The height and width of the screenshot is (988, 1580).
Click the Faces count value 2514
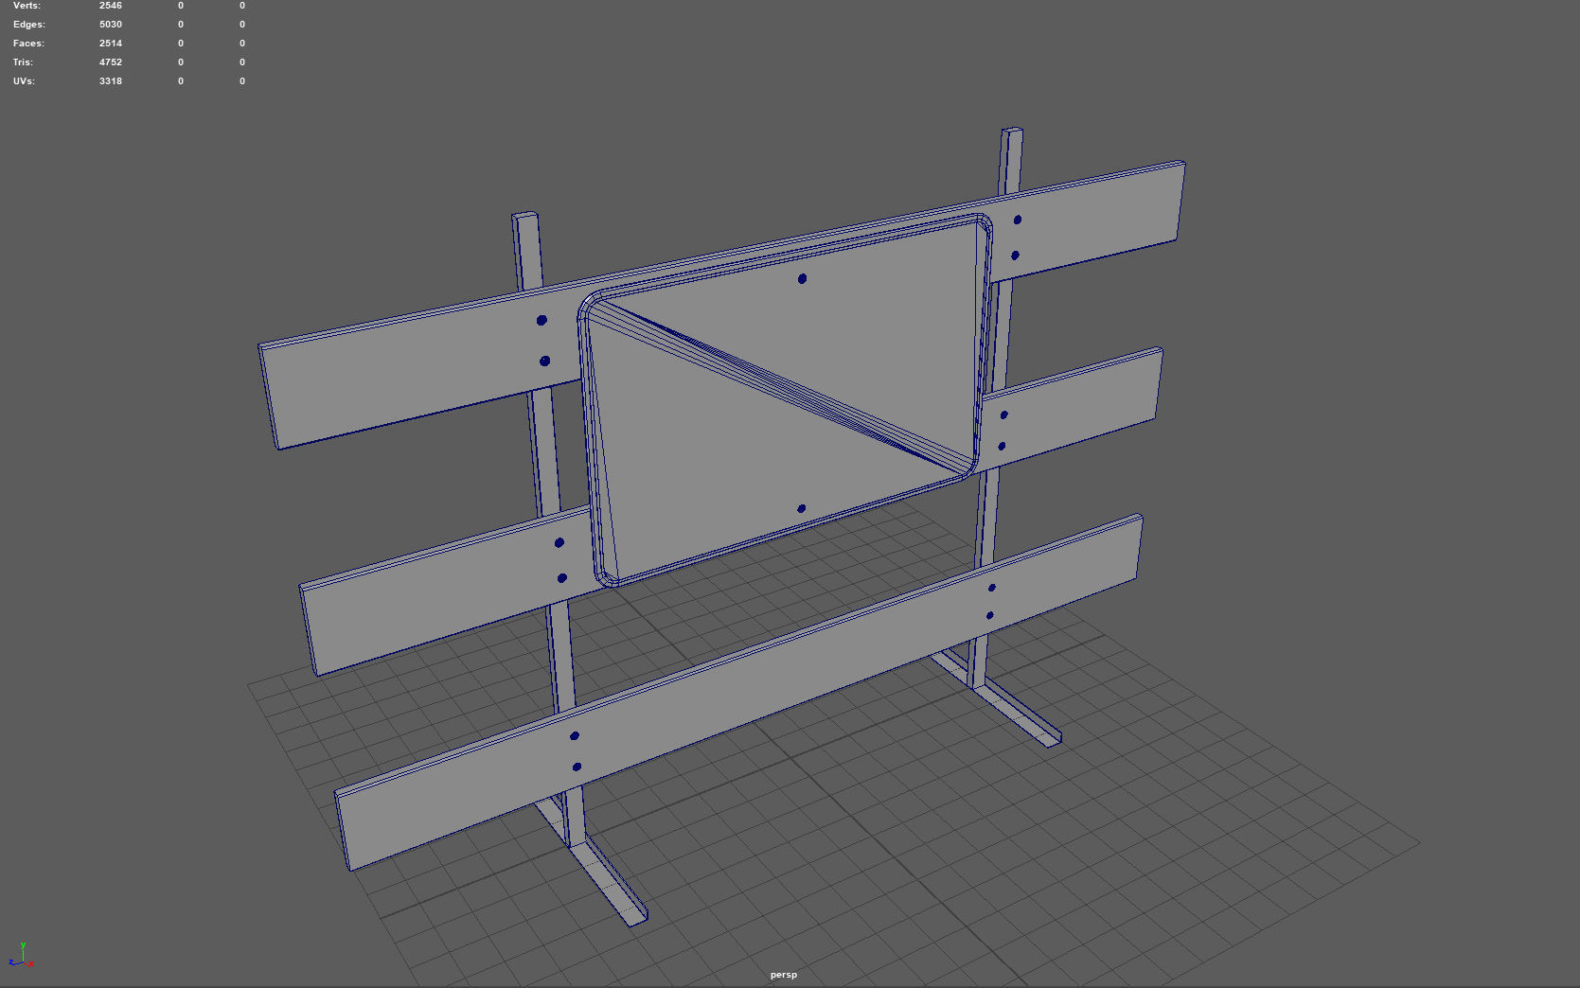(111, 44)
